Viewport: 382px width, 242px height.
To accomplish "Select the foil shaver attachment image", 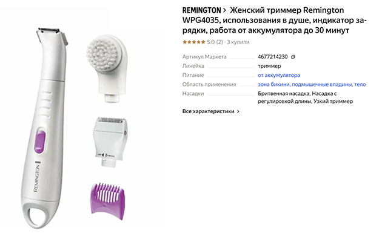I will [111, 142].
